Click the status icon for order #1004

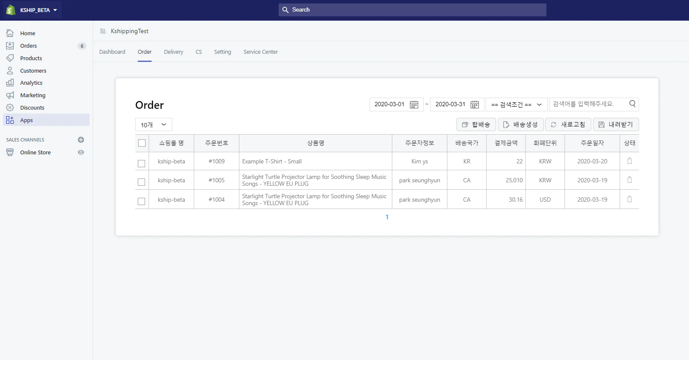tap(629, 199)
